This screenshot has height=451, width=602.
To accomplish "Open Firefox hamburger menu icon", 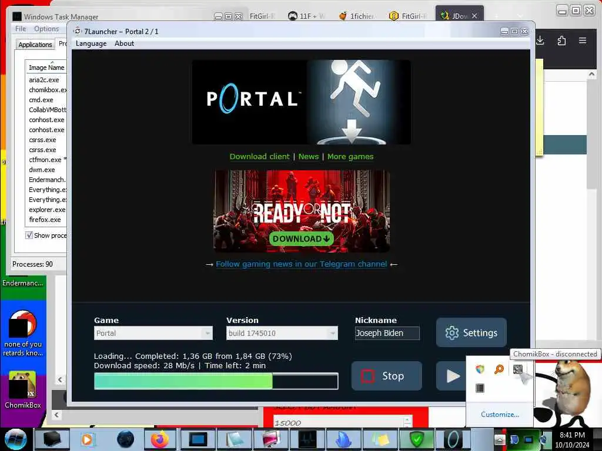I will pyautogui.click(x=583, y=41).
